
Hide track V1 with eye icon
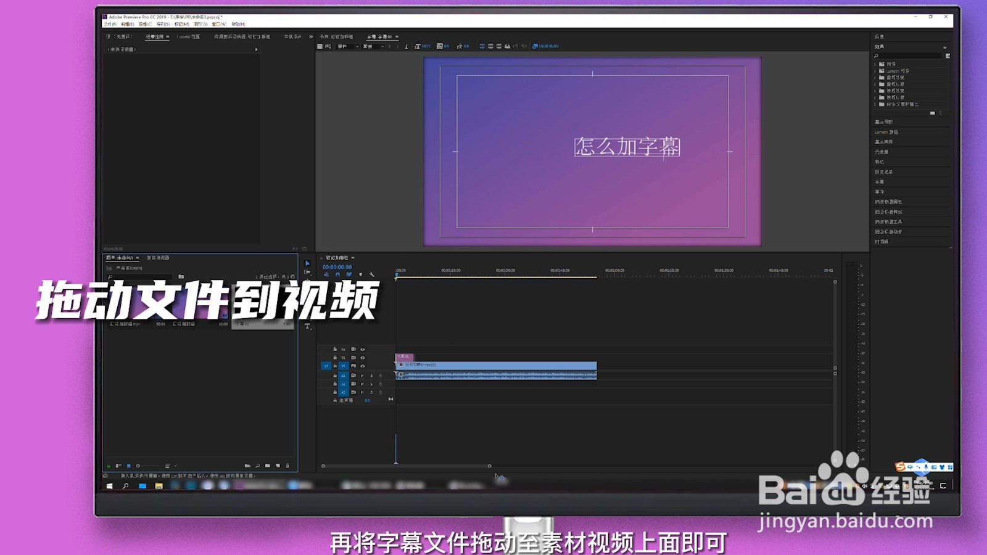click(x=363, y=366)
